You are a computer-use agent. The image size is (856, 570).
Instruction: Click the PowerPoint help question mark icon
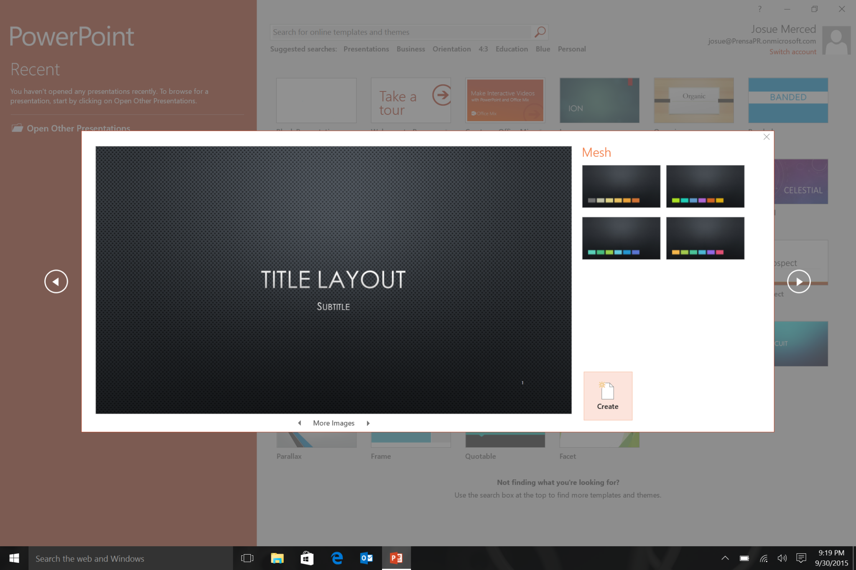pos(760,9)
